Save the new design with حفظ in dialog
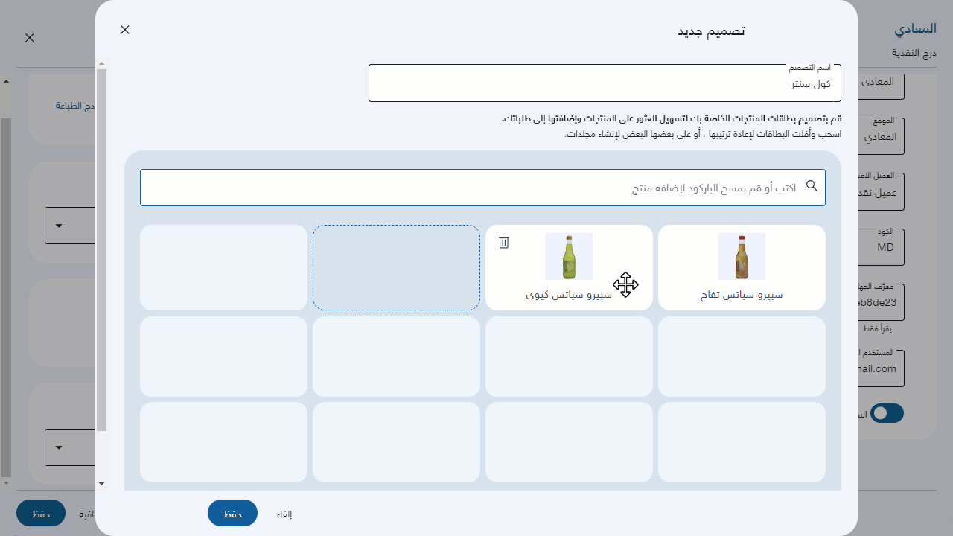This screenshot has height=536, width=953. [x=232, y=513]
